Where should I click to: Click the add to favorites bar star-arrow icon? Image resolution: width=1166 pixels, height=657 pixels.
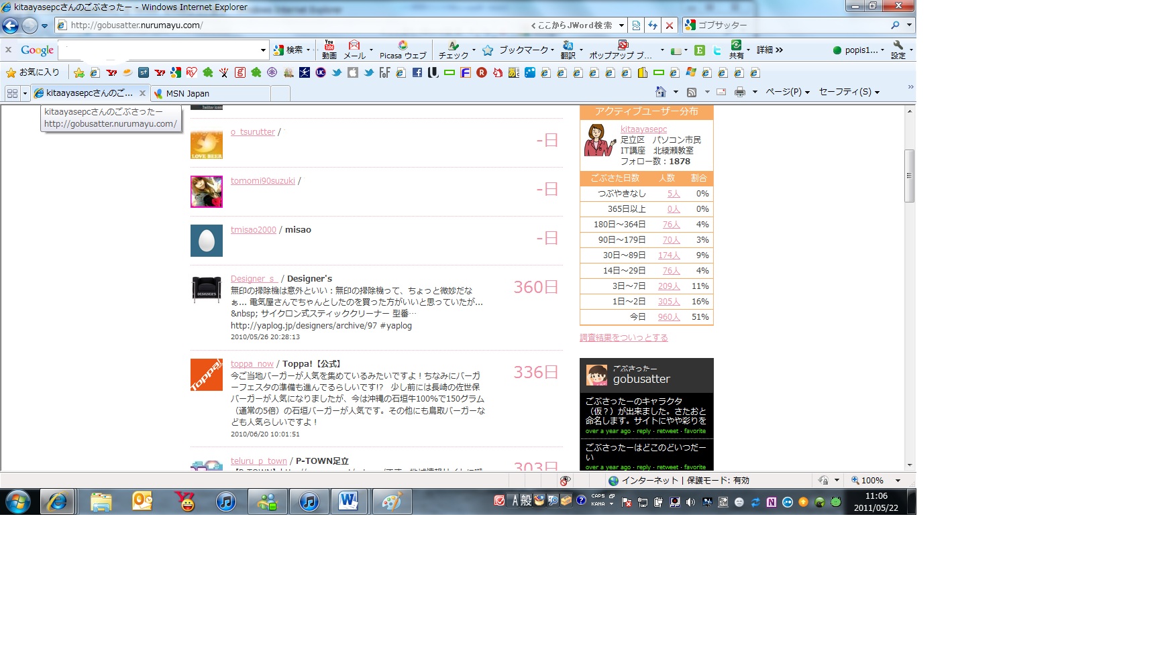79,72
